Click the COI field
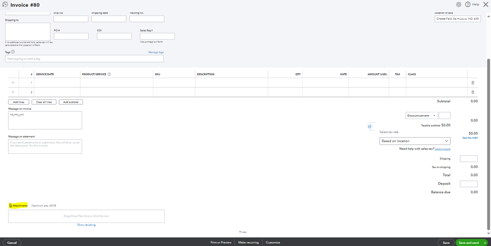 pos(114,36)
